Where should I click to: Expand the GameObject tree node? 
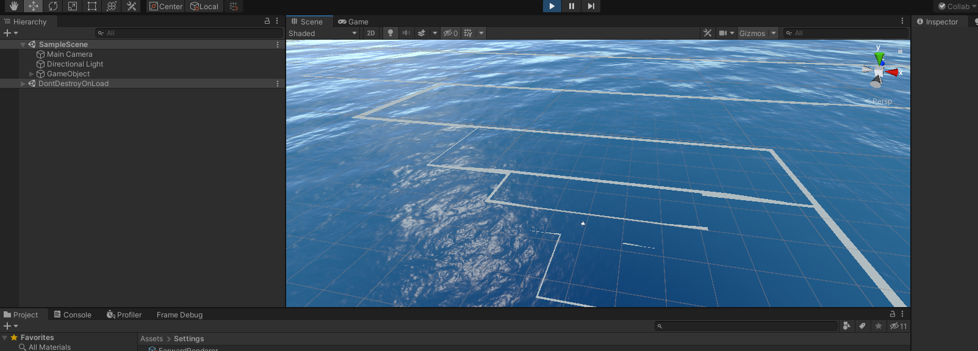pyautogui.click(x=32, y=74)
